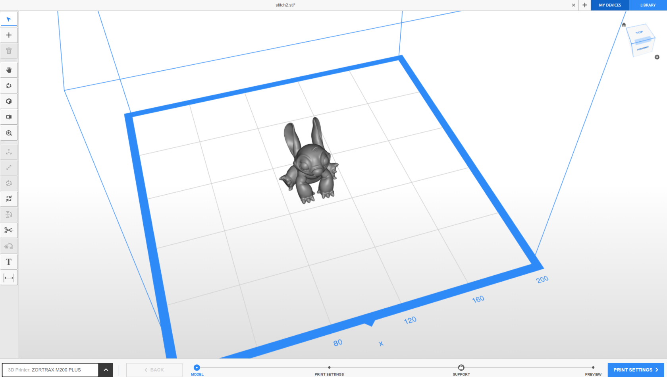Screen dimensions: 667x377
Task: Select the arrow selection tool
Action: point(9,19)
